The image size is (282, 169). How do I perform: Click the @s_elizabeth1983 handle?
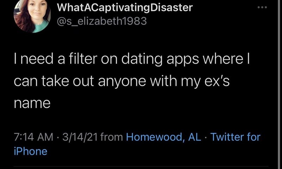pyautogui.click(x=102, y=21)
